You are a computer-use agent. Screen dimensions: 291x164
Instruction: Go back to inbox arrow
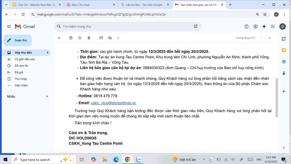click(x=59, y=38)
